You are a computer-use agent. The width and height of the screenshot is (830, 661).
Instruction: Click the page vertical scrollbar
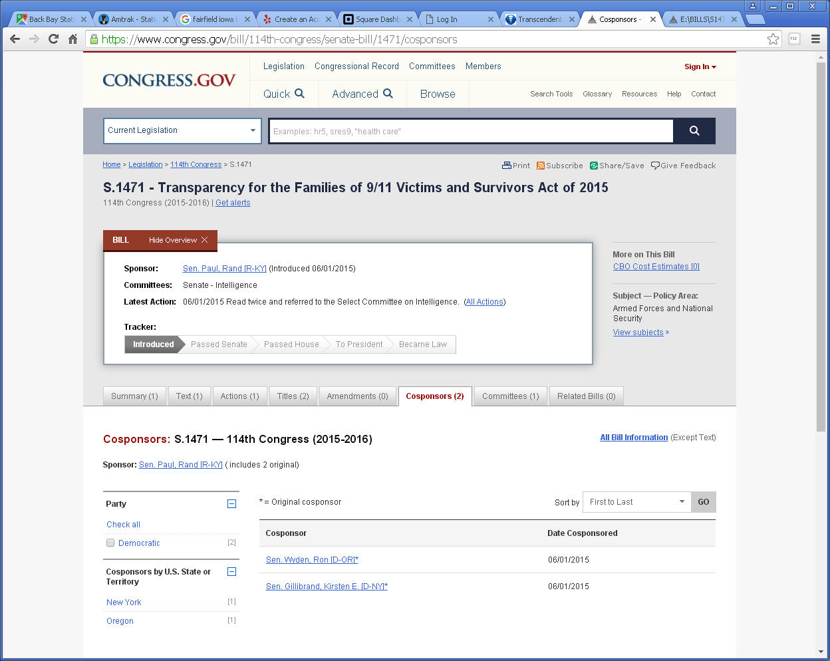click(821, 246)
